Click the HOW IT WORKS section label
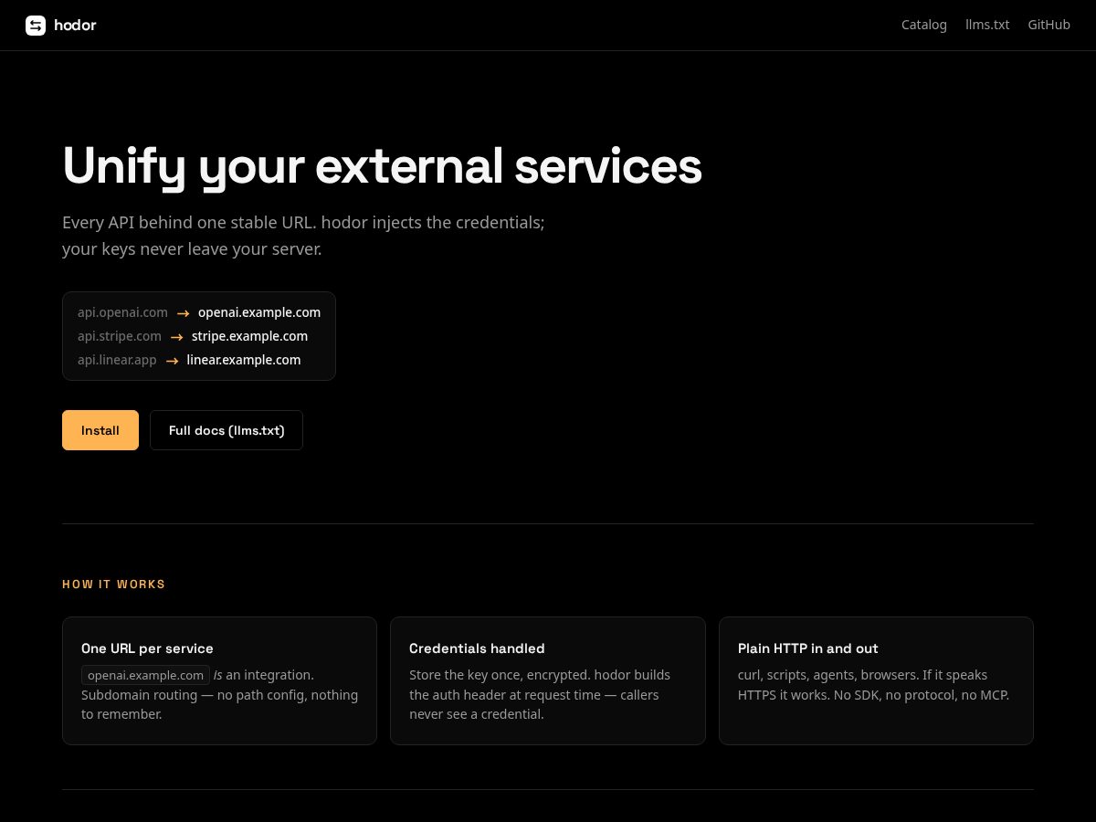This screenshot has width=1096, height=822. pos(114,585)
